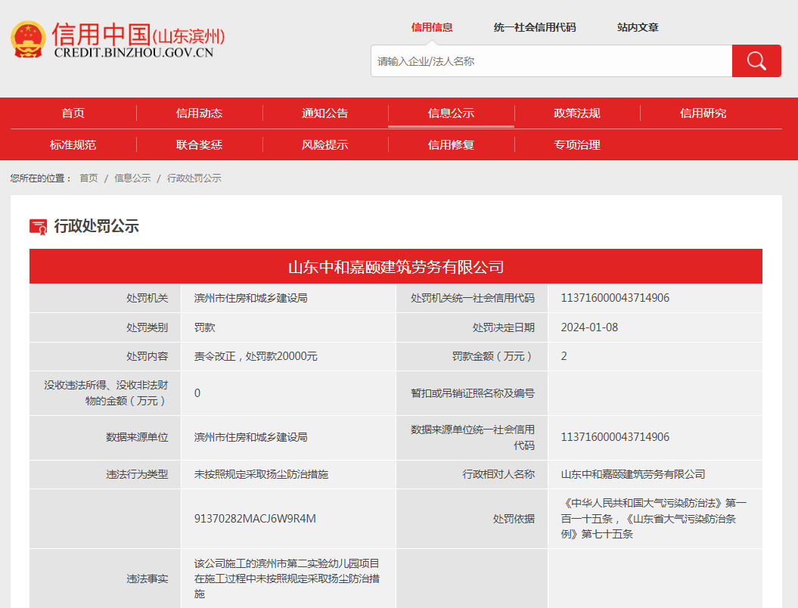Click the red magnifier search button
The image size is (798, 608).
pos(756,61)
